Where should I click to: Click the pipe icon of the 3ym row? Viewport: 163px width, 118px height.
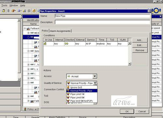click(32, 51)
